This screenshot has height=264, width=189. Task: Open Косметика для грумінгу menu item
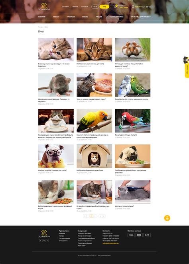pyautogui.click(x=140, y=17)
